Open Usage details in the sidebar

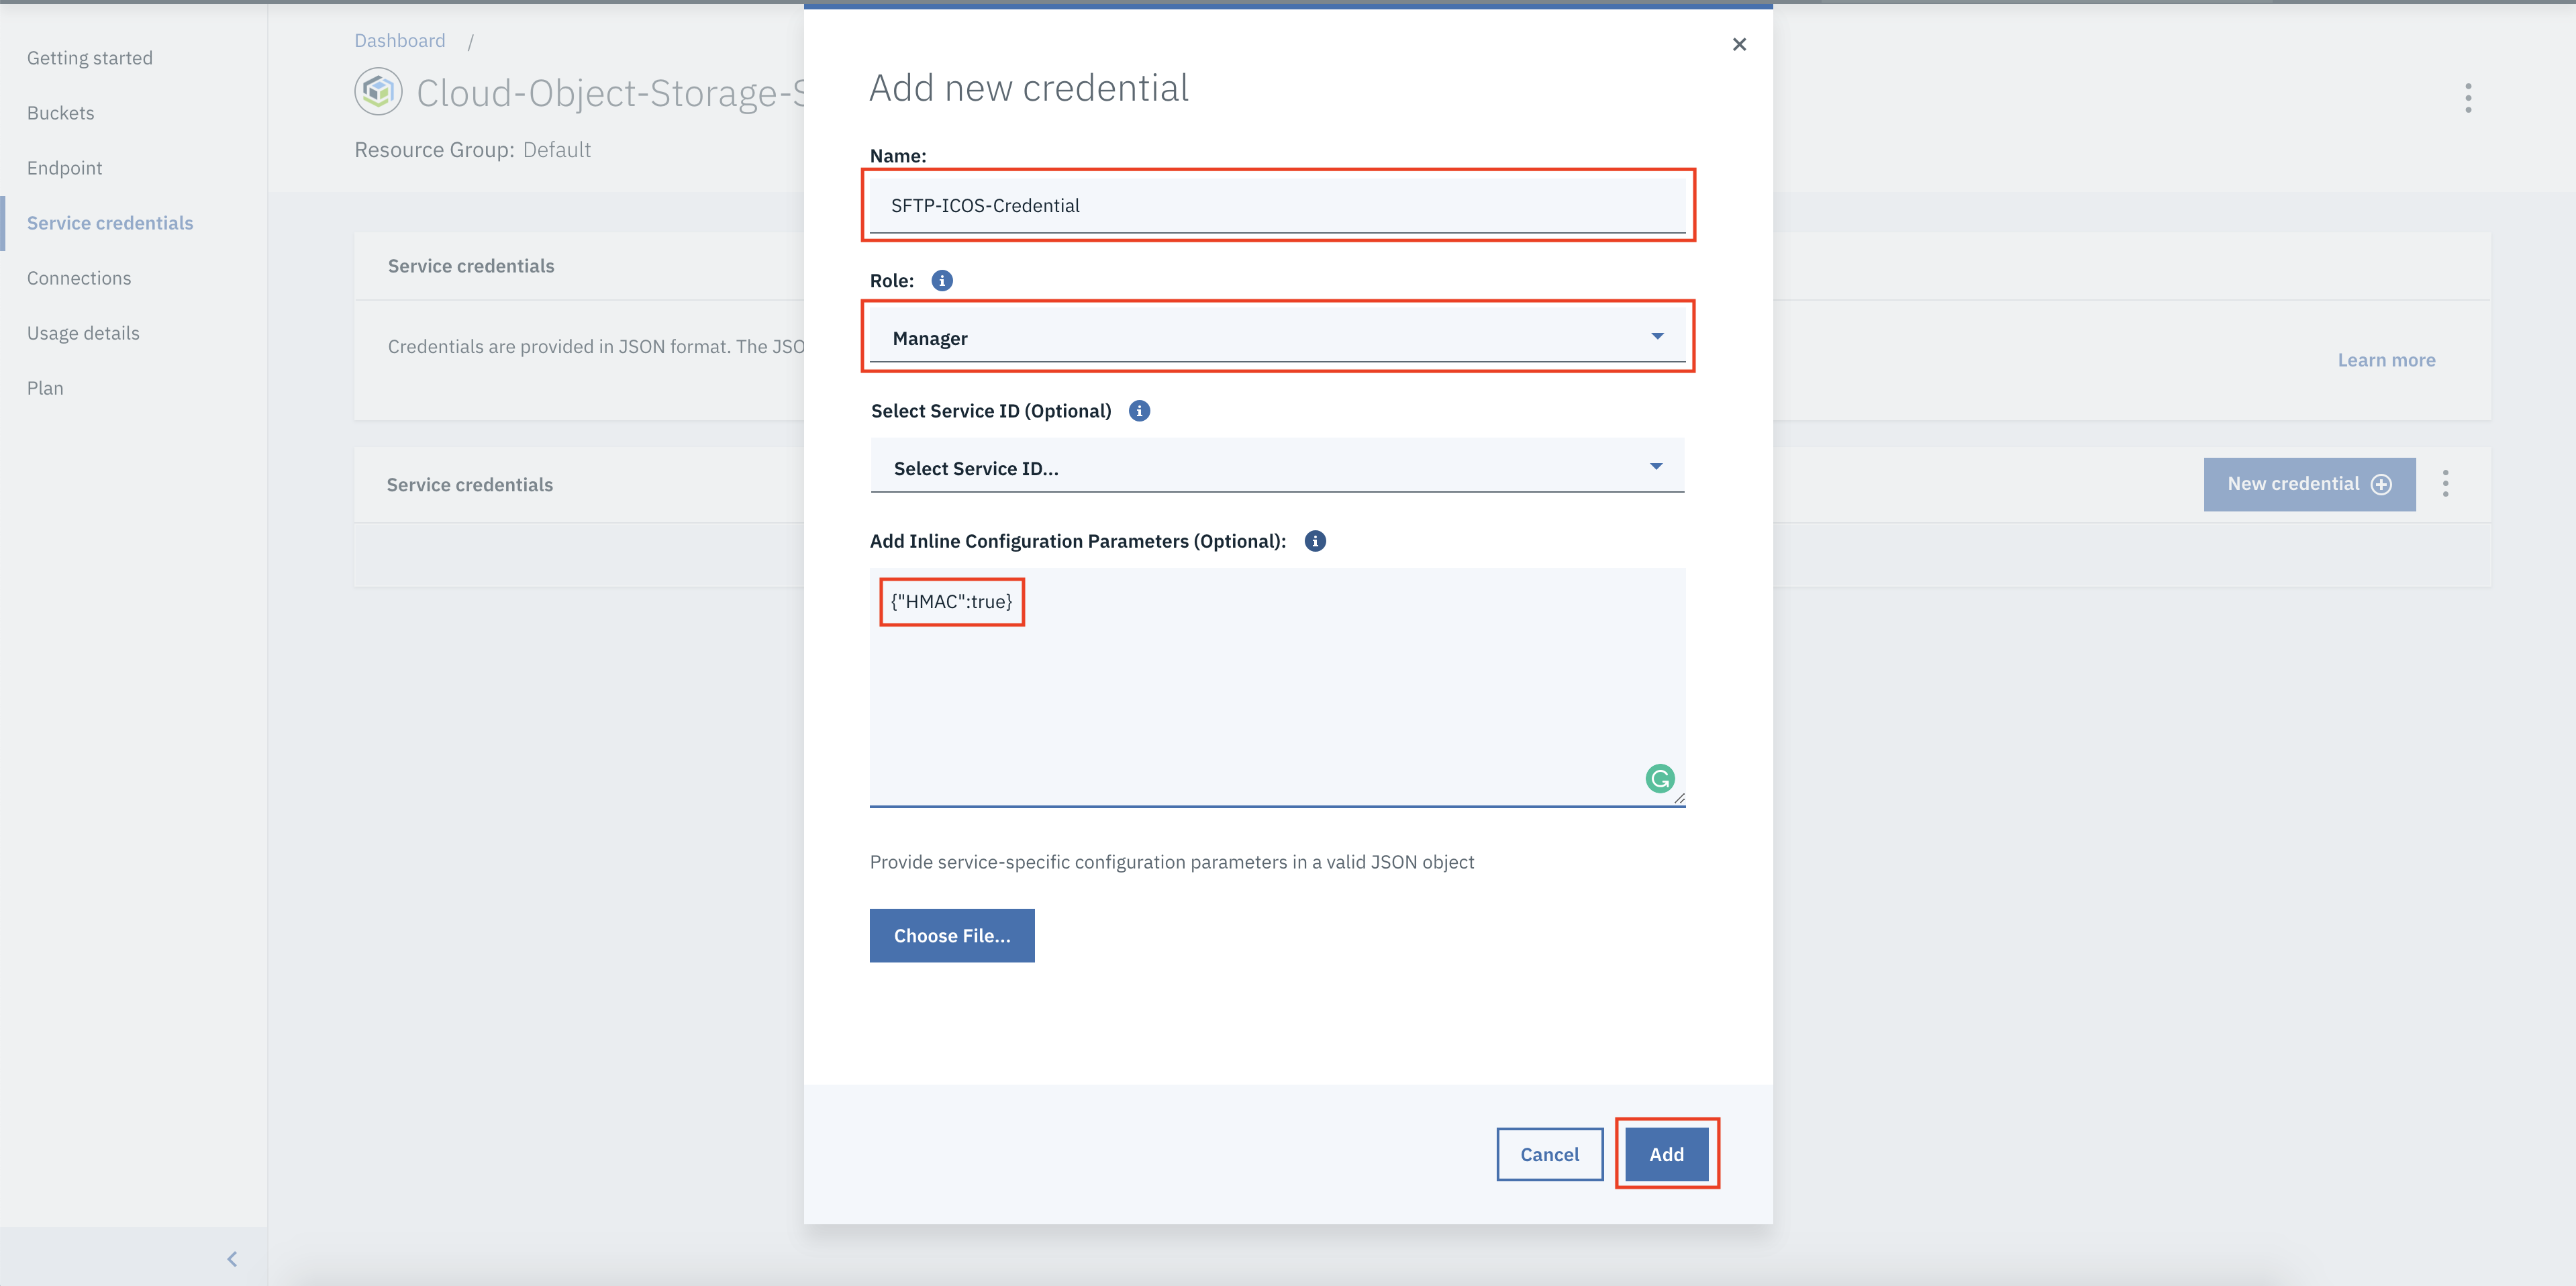coord(83,333)
